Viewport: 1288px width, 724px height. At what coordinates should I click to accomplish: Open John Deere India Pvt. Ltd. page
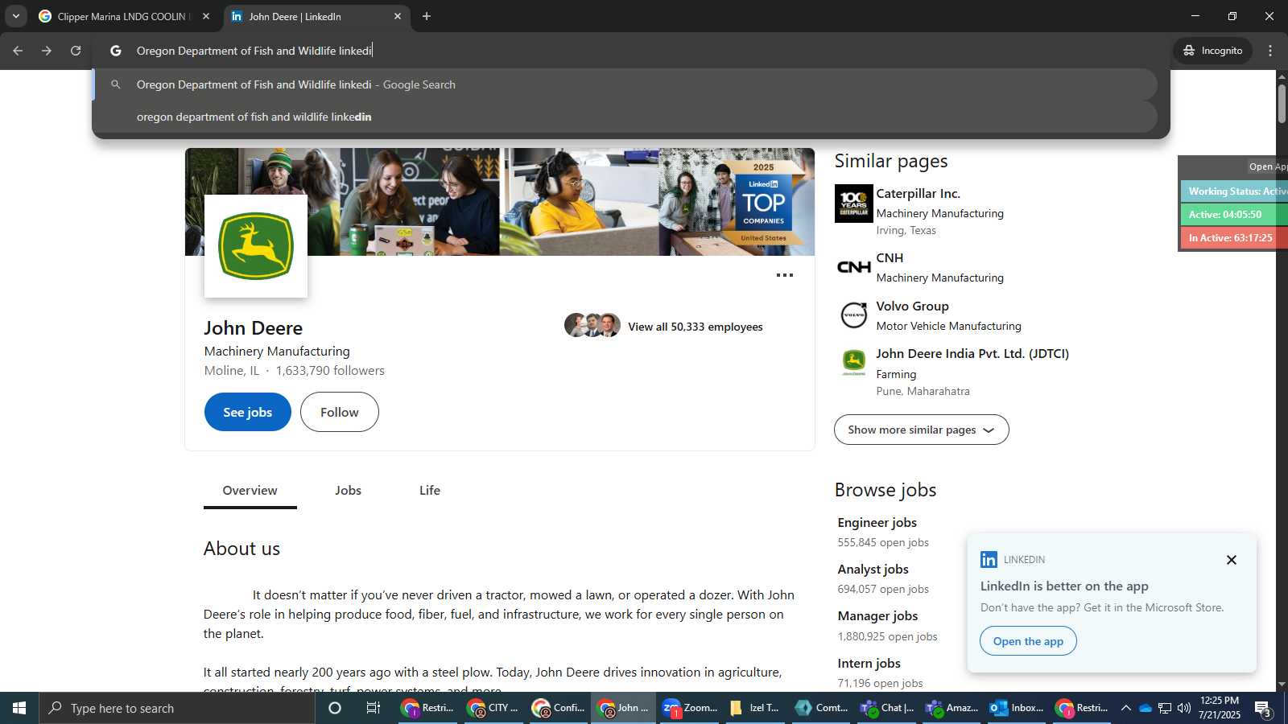pyautogui.click(x=972, y=354)
